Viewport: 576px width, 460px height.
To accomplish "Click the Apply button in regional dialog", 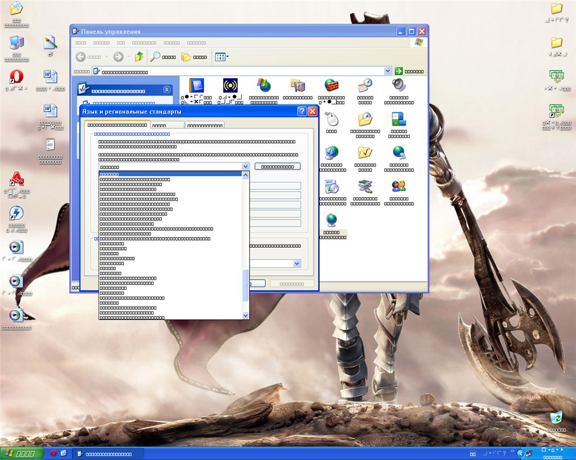I will coord(292,284).
